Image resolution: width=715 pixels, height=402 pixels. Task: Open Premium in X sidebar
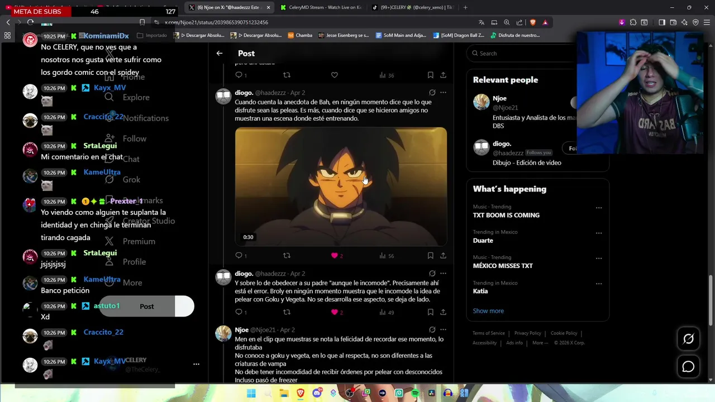[x=130, y=241]
